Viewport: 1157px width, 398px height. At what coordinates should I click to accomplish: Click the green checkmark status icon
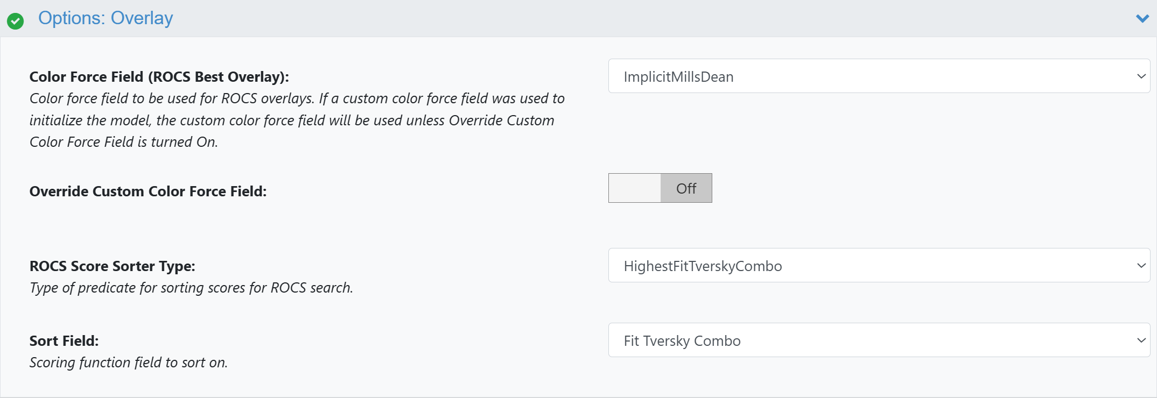15,21
